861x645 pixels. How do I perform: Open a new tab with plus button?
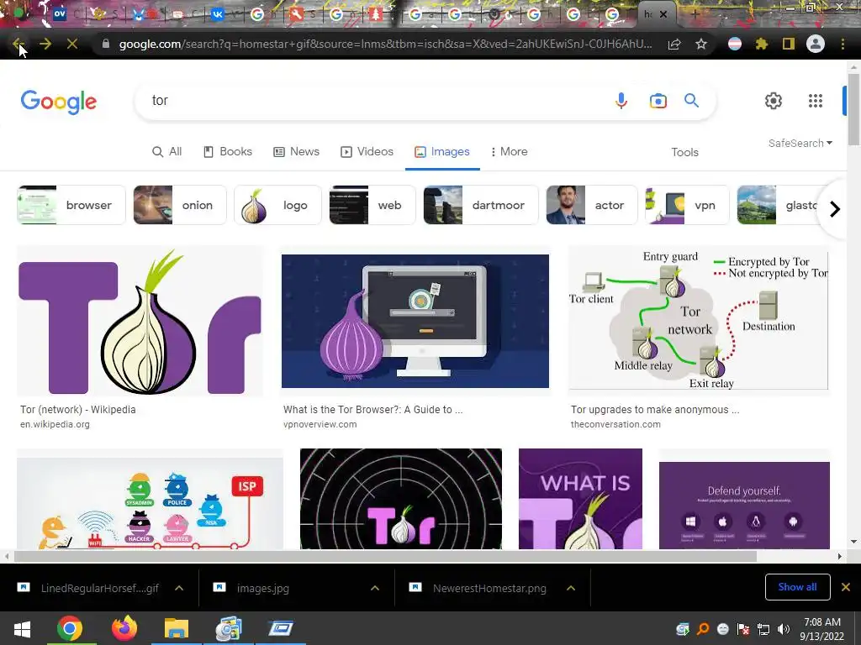pos(695,15)
